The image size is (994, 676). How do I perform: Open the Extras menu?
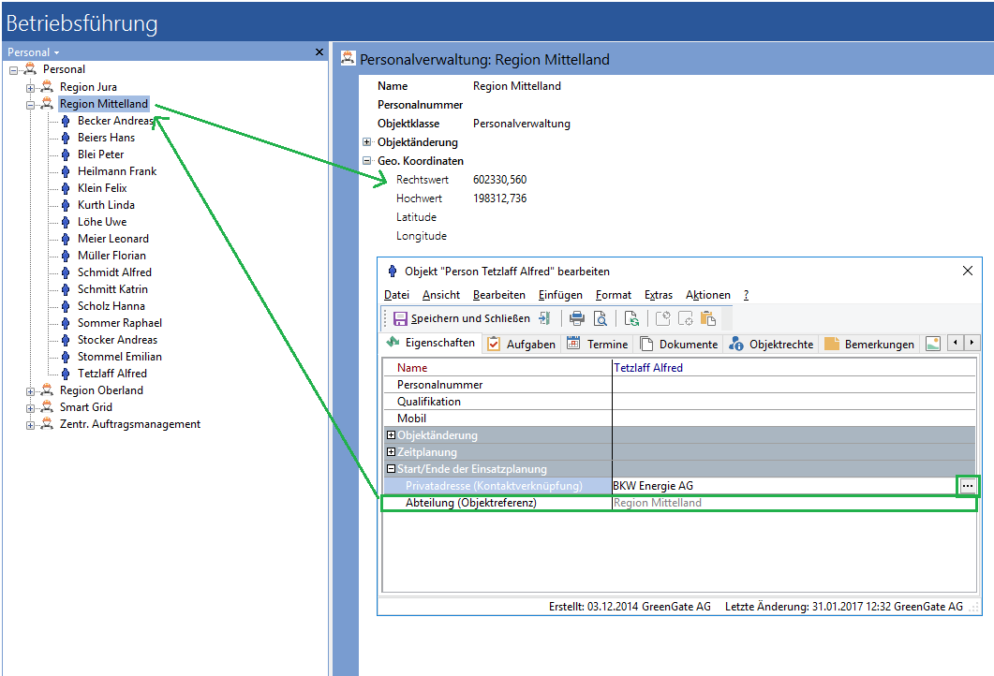tap(658, 295)
